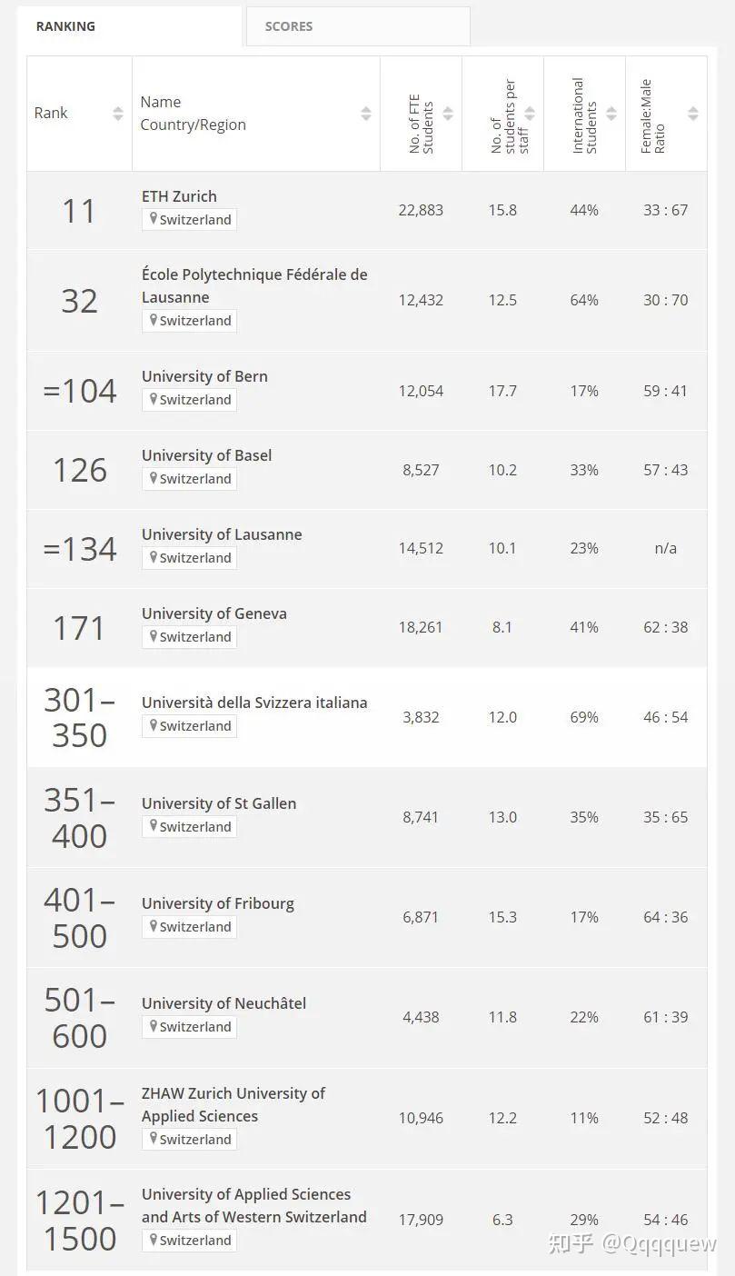Sort by Female:Male Ratio arrows
This screenshot has height=1276, width=735.
(x=693, y=114)
